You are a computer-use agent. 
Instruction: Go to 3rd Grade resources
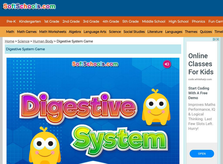[91, 21]
